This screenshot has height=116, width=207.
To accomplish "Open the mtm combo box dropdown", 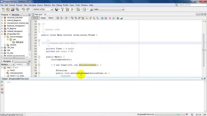I will coord(123,9).
